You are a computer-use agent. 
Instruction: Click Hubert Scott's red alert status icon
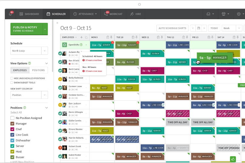60,148
